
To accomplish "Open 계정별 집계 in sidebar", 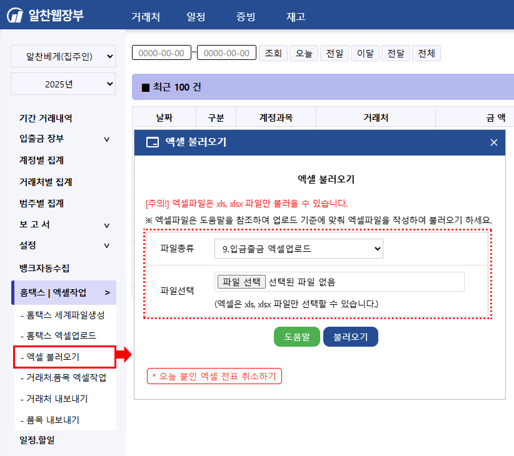I will pos(42,160).
